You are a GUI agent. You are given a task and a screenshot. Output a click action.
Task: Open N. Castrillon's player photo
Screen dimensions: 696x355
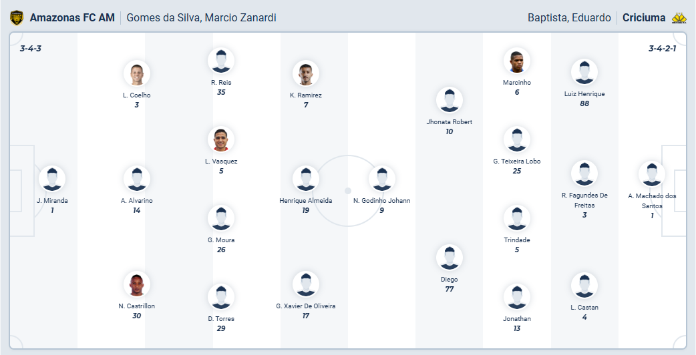(x=136, y=284)
